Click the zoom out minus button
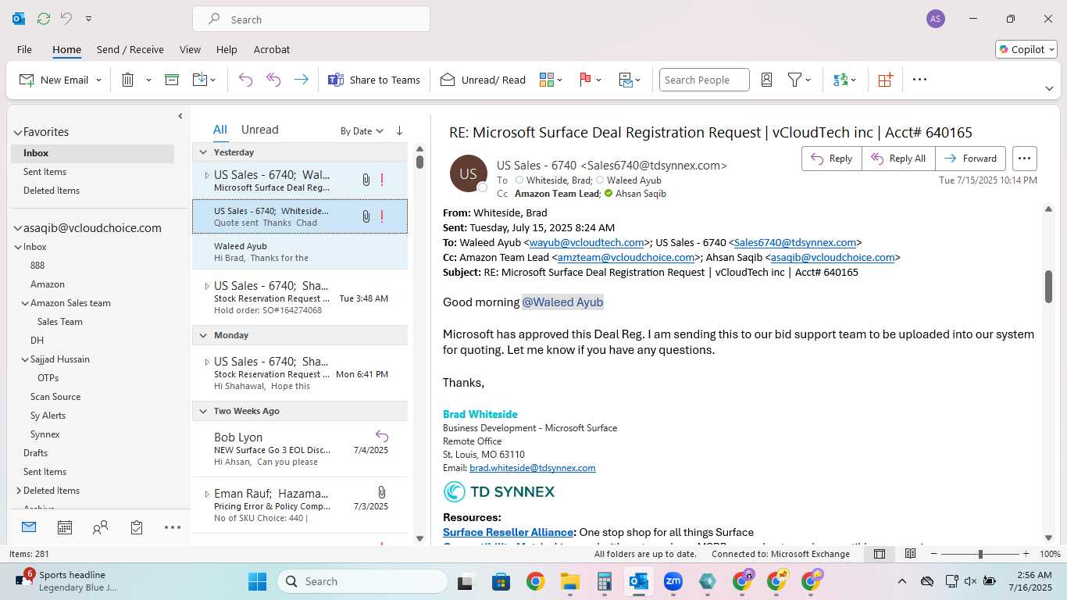Screen dimensions: 1067x600 pyautogui.click(x=934, y=554)
